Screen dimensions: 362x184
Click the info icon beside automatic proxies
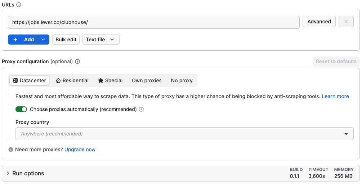(141, 109)
